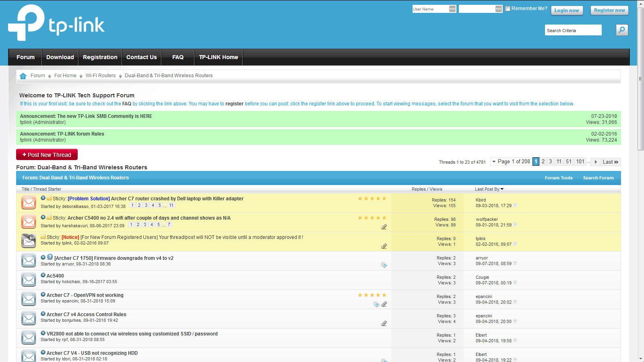Click tag icon on Firmware downgrade thread
The height and width of the screenshot is (362, 644).
click(x=384, y=265)
